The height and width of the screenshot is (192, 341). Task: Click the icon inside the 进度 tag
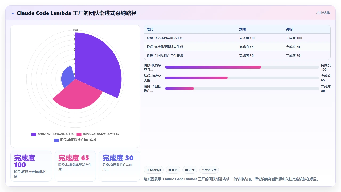click(186, 170)
